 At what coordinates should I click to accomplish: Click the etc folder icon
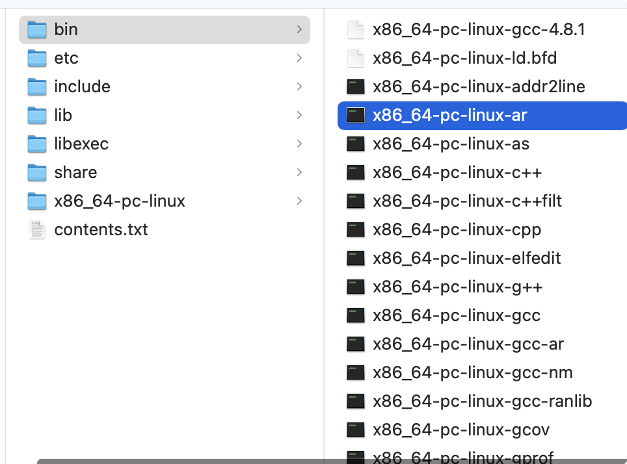[36, 58]
